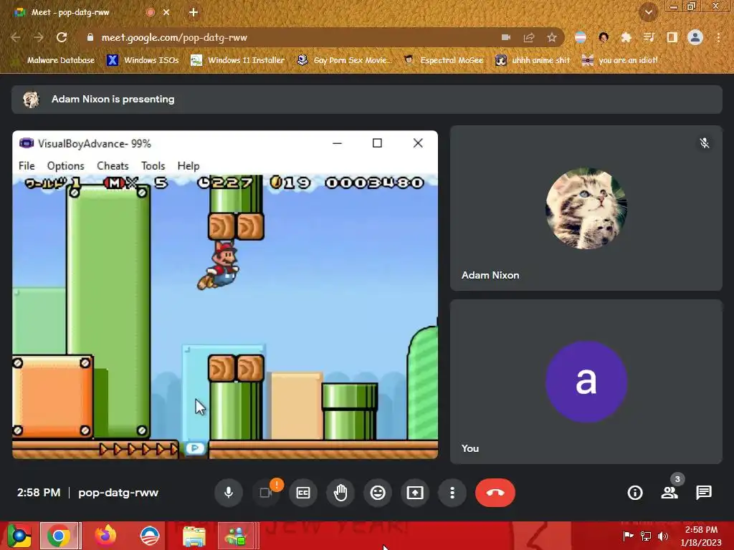The image size is (734, 550).
Task: Open the Extensions puzzle icon
Action: click(626, 37)
